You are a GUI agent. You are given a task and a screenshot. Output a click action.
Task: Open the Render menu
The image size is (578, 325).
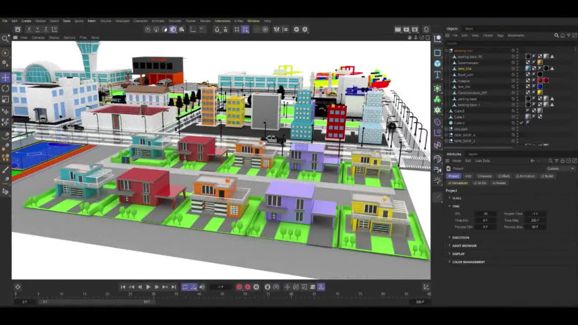tap(205, 21)
